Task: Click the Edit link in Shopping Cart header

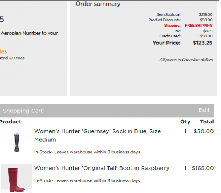Action: (x=204, y=110)
